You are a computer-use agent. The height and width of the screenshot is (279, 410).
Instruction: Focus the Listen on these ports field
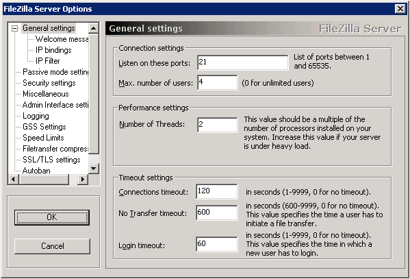pyautogui.click(x=243, y=62)
